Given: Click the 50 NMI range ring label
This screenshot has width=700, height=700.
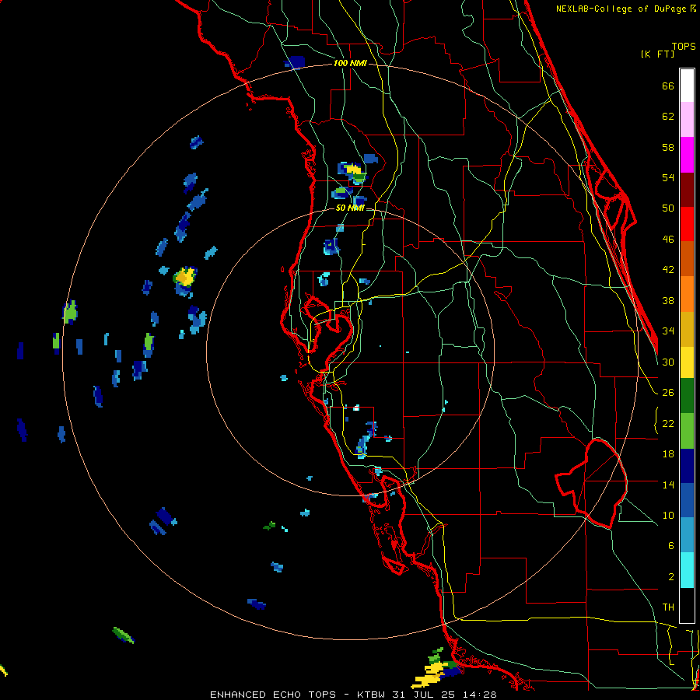Looking at the screenshot, I should [350, 208].
